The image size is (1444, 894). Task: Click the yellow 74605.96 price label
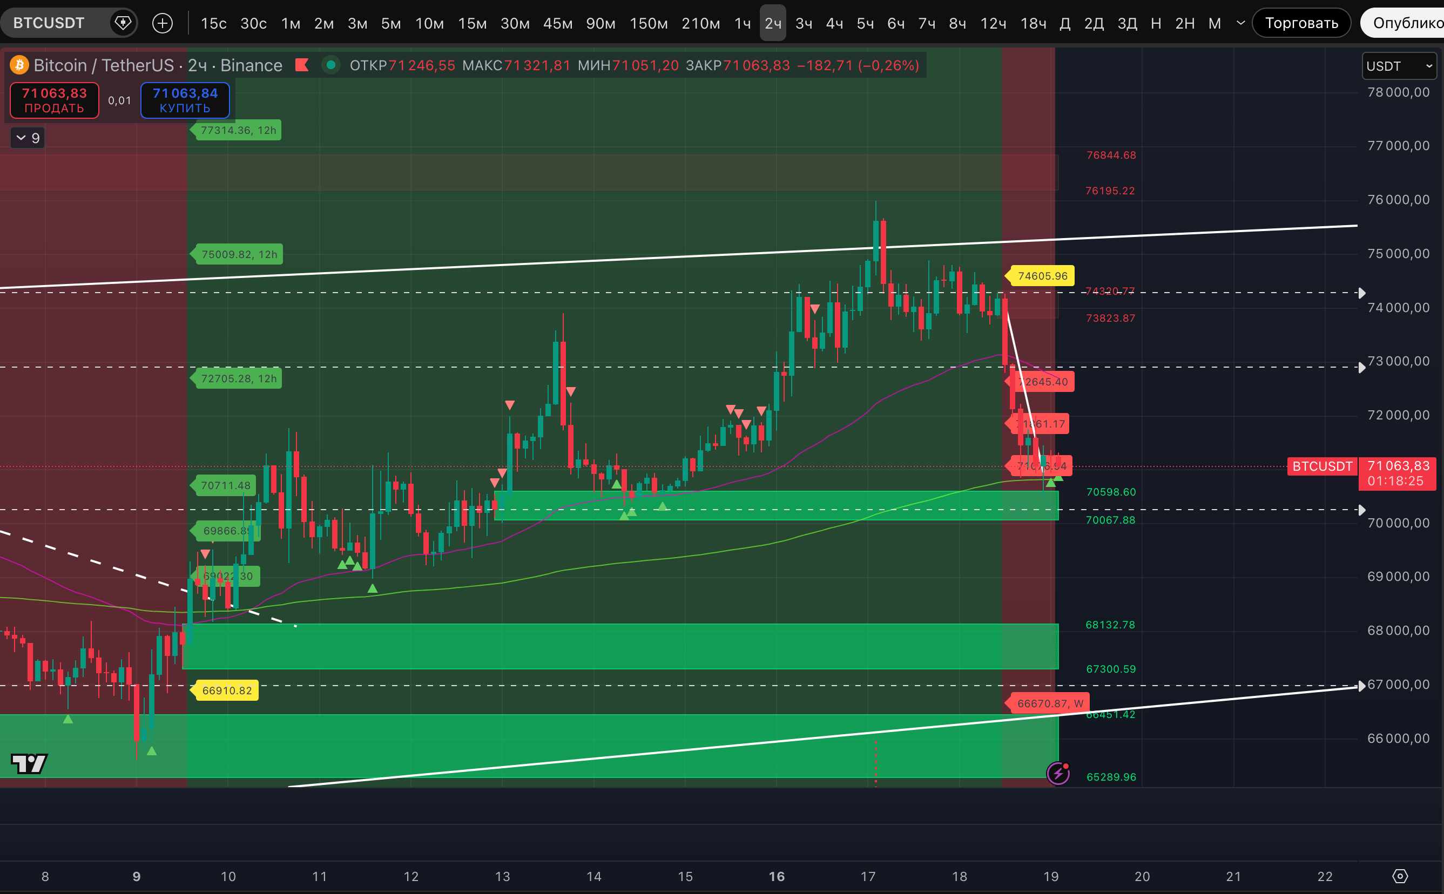point(1042,275)
